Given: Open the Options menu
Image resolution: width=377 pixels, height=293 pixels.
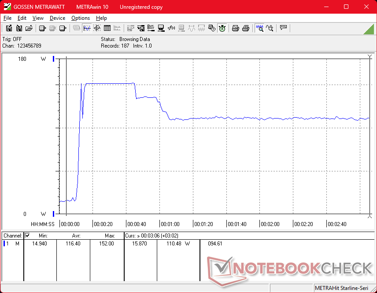Looking at the screenshot, I should (x=81, y=18).
